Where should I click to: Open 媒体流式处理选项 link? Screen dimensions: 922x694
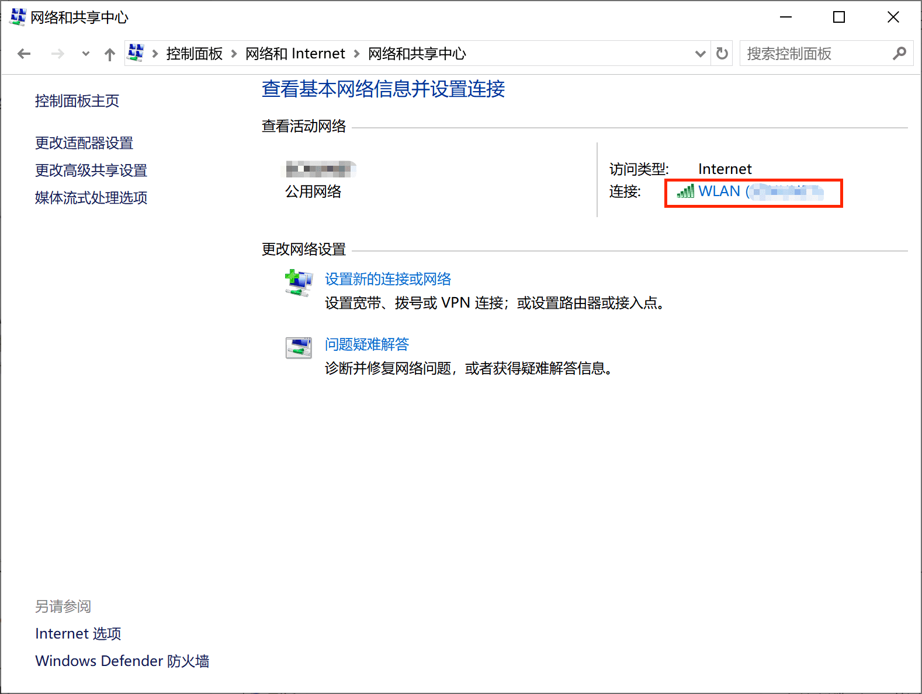pos(91,198)
